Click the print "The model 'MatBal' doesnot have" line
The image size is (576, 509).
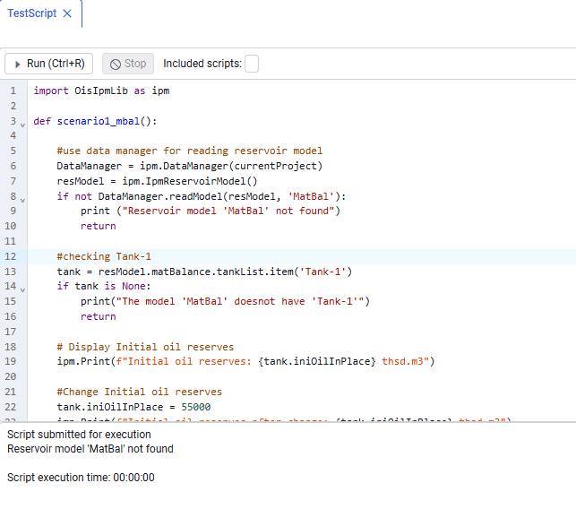pyautogui.click(x=225, y=301)
